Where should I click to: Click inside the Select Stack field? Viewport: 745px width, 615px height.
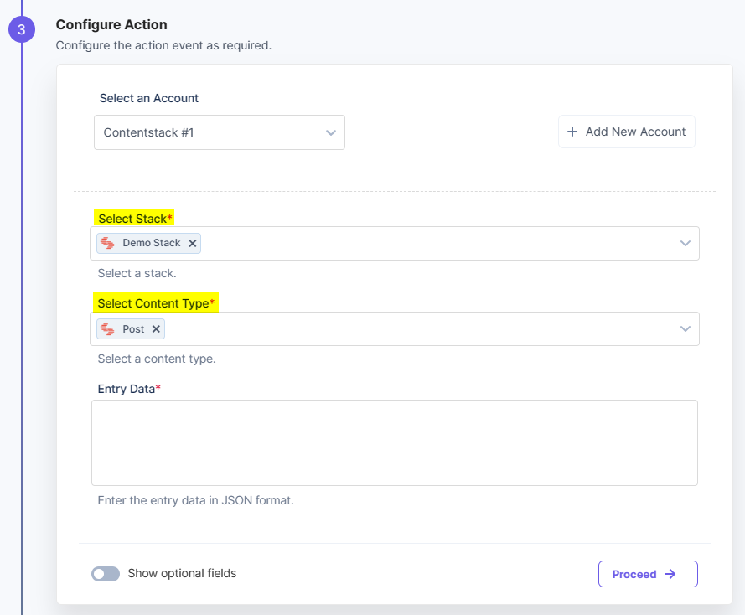click(395, 243)
